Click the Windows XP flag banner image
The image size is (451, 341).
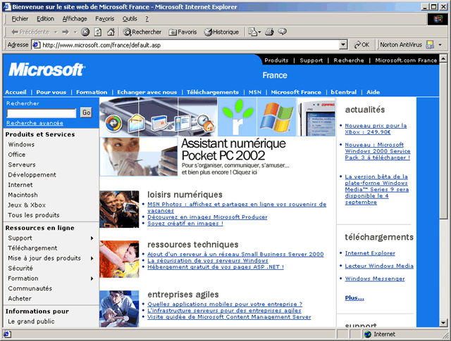coord(277,117)
